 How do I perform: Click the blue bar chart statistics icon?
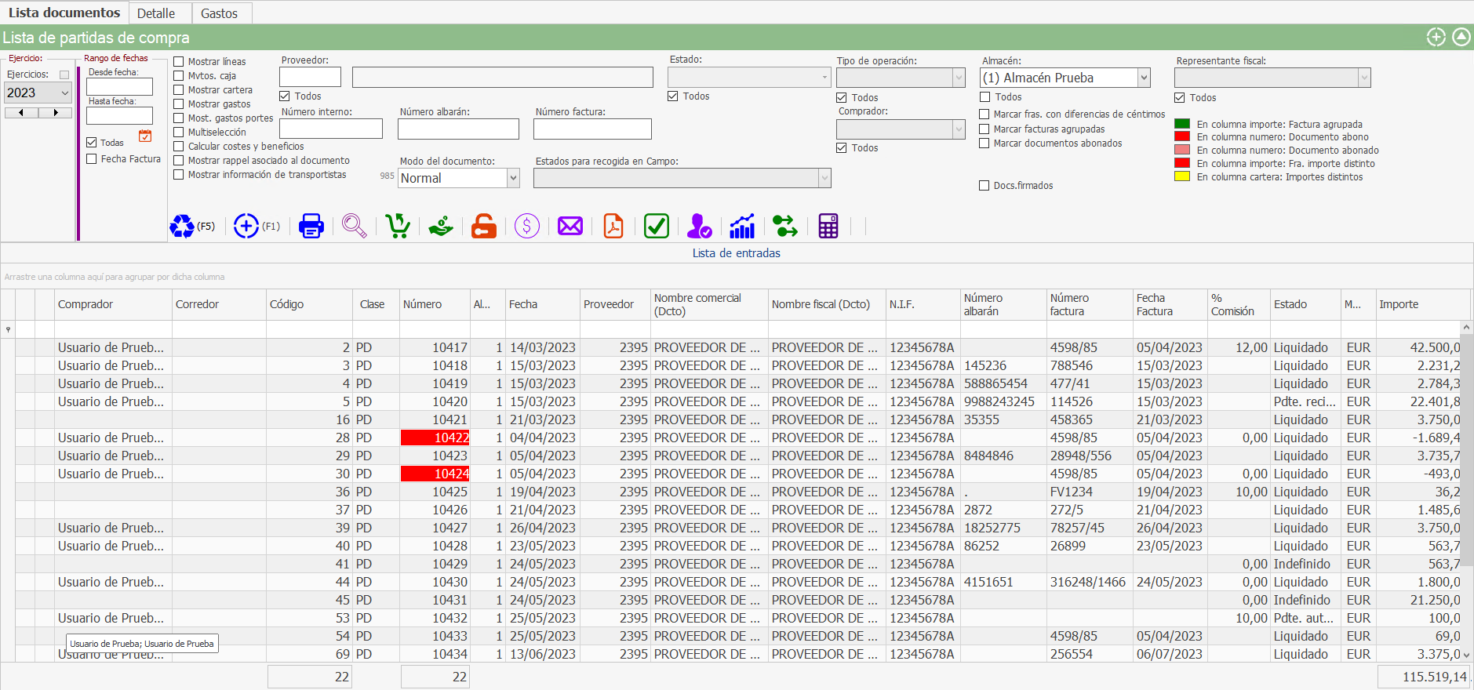tap(742, 227)
